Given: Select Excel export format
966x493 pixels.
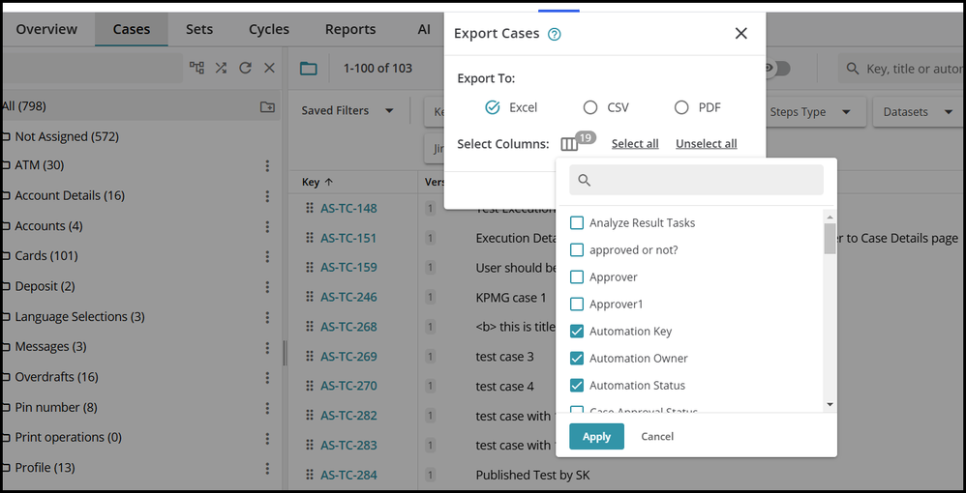Looking at the screenshot, I should pyautogui.click(x=493, y=107).
